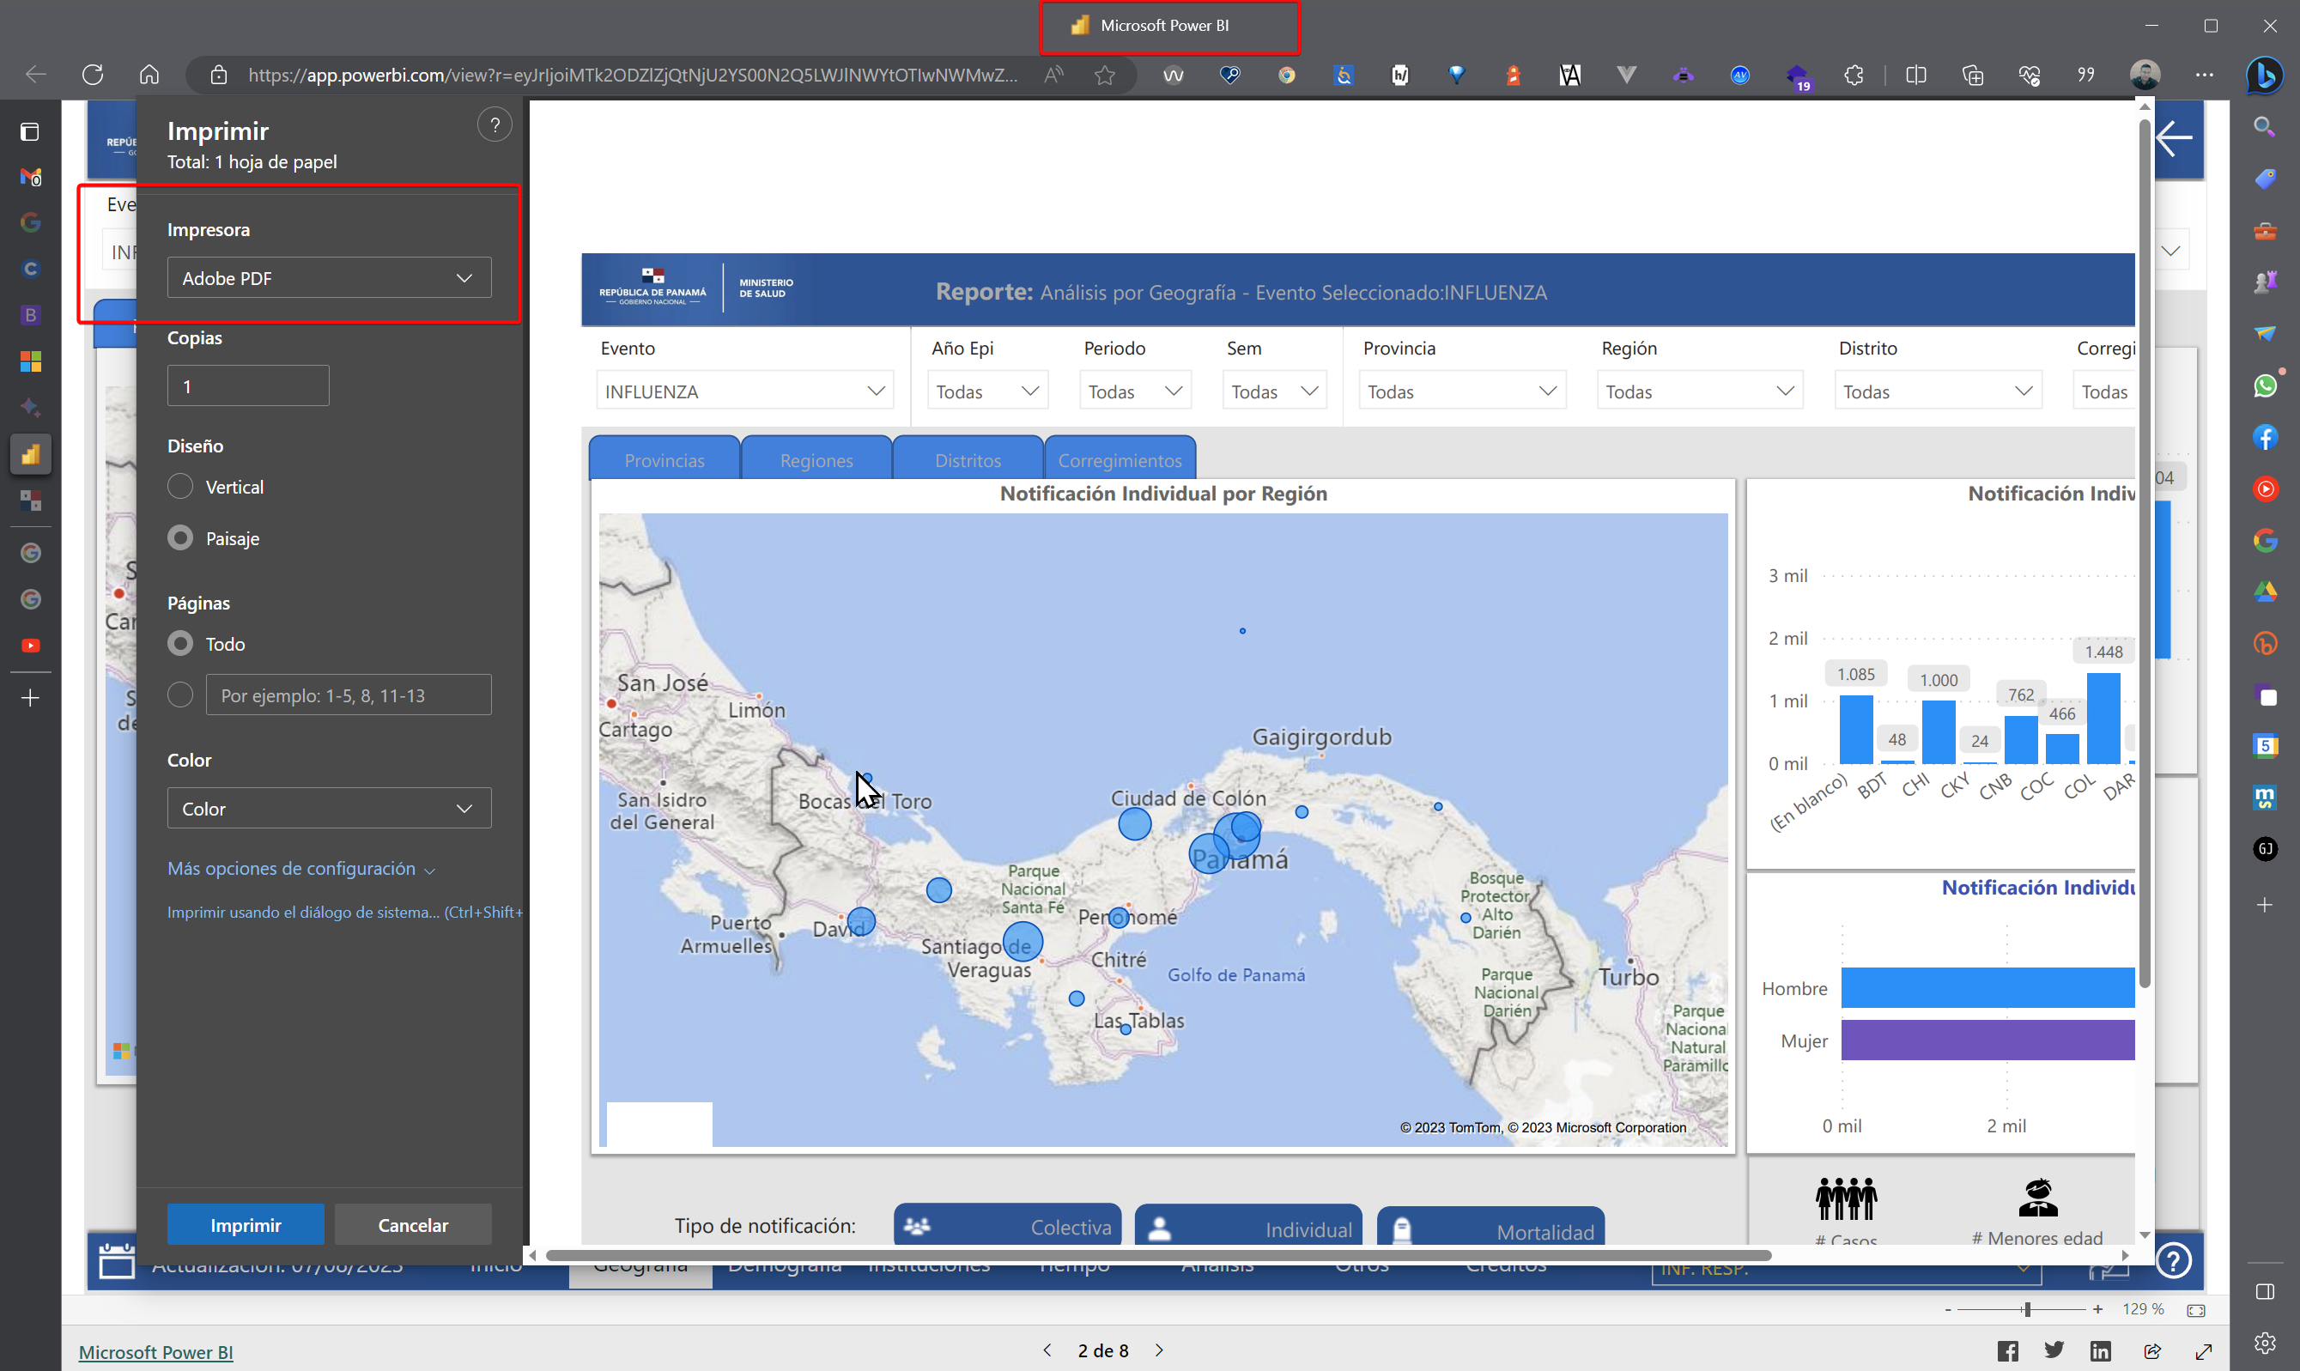The image size is (2300, 1371).
Task: Click the report help question mark icon
Action: pos(2174,1260)
